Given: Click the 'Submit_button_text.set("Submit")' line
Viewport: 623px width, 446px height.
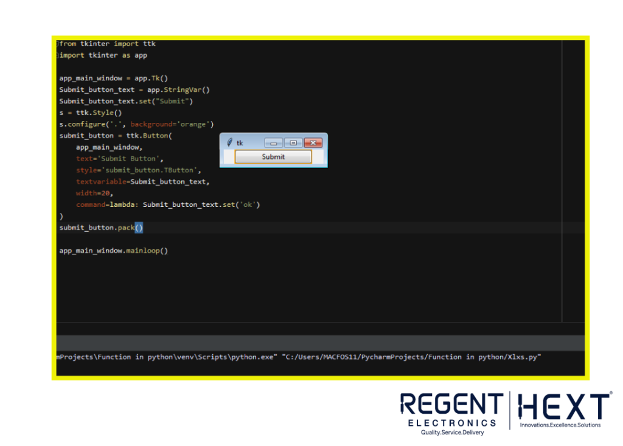Looking at the screenshot, I should point(126,102).
